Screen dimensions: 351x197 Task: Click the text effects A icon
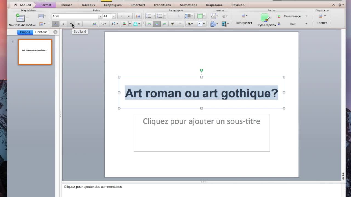point(135,24)
